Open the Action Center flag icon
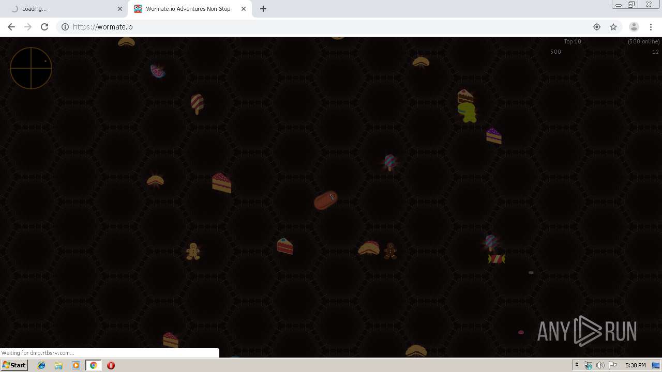 [x=613, y=365]
